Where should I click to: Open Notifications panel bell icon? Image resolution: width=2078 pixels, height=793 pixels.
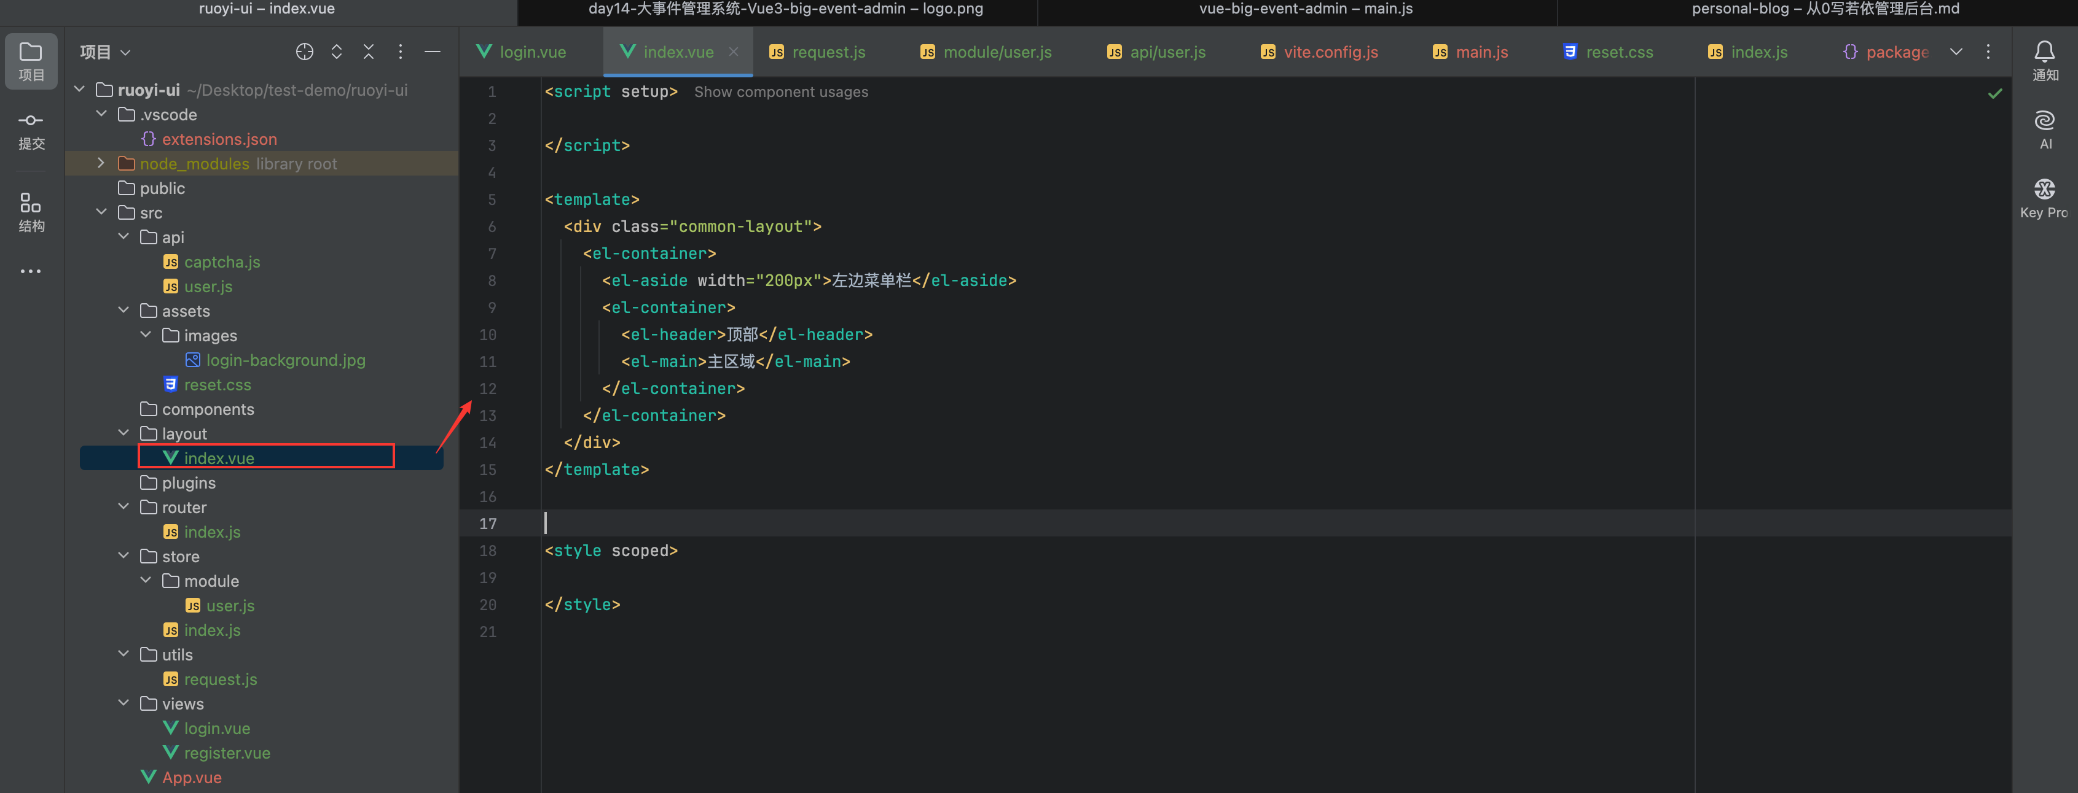2044,60
